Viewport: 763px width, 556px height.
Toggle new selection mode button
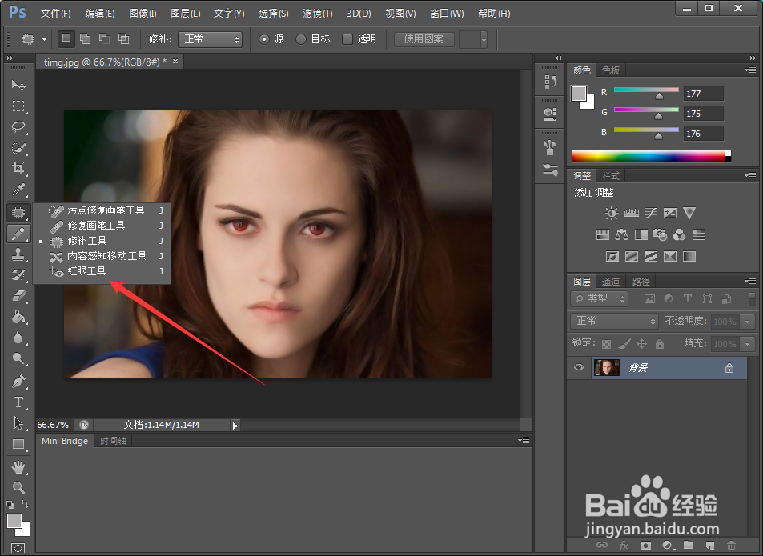[x=66, y=38]
